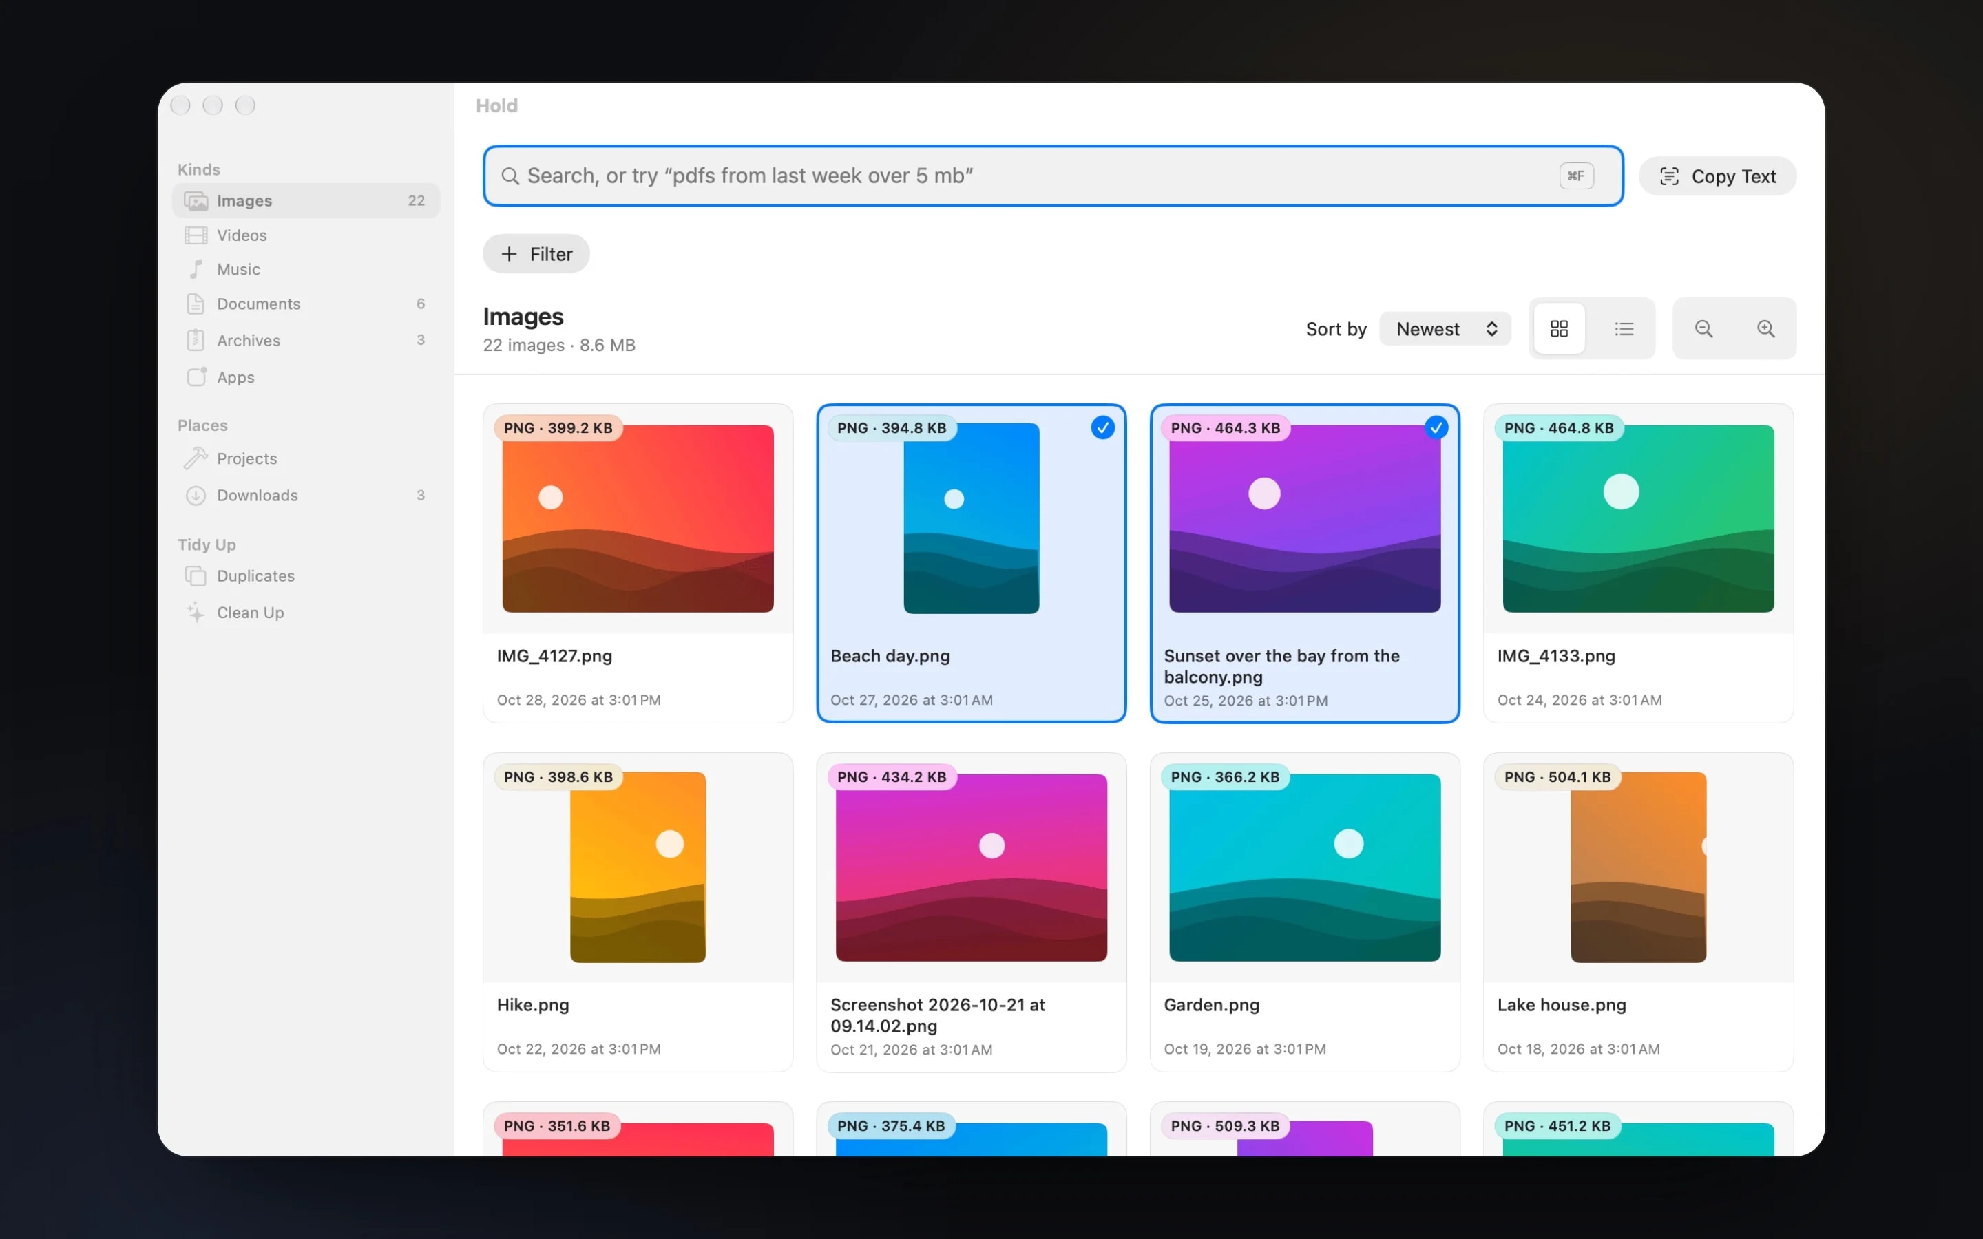The width and height of the screenshot is (1983, 1239).
Task: Open Clean Up under Tidy Up
Action: [306, 612]
